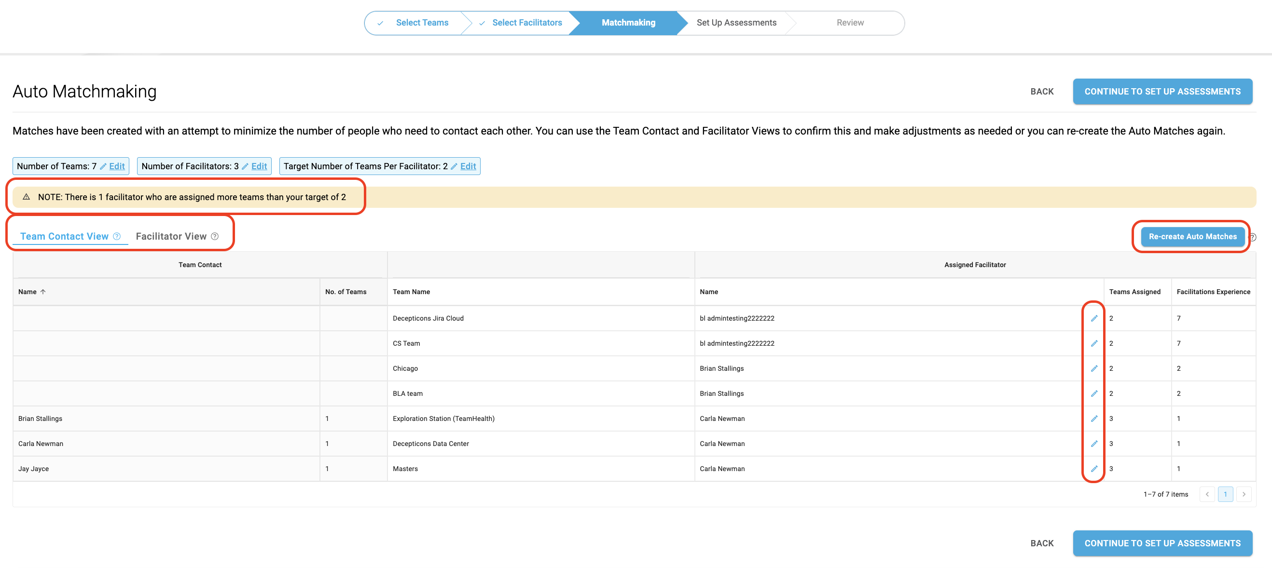Open help icon next to Team Contact View
Image resolution: width=1272 pixels, height=568 pixels.
pos(116,236)
